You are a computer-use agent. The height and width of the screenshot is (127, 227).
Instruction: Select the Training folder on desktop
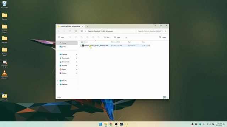point(4,16)
